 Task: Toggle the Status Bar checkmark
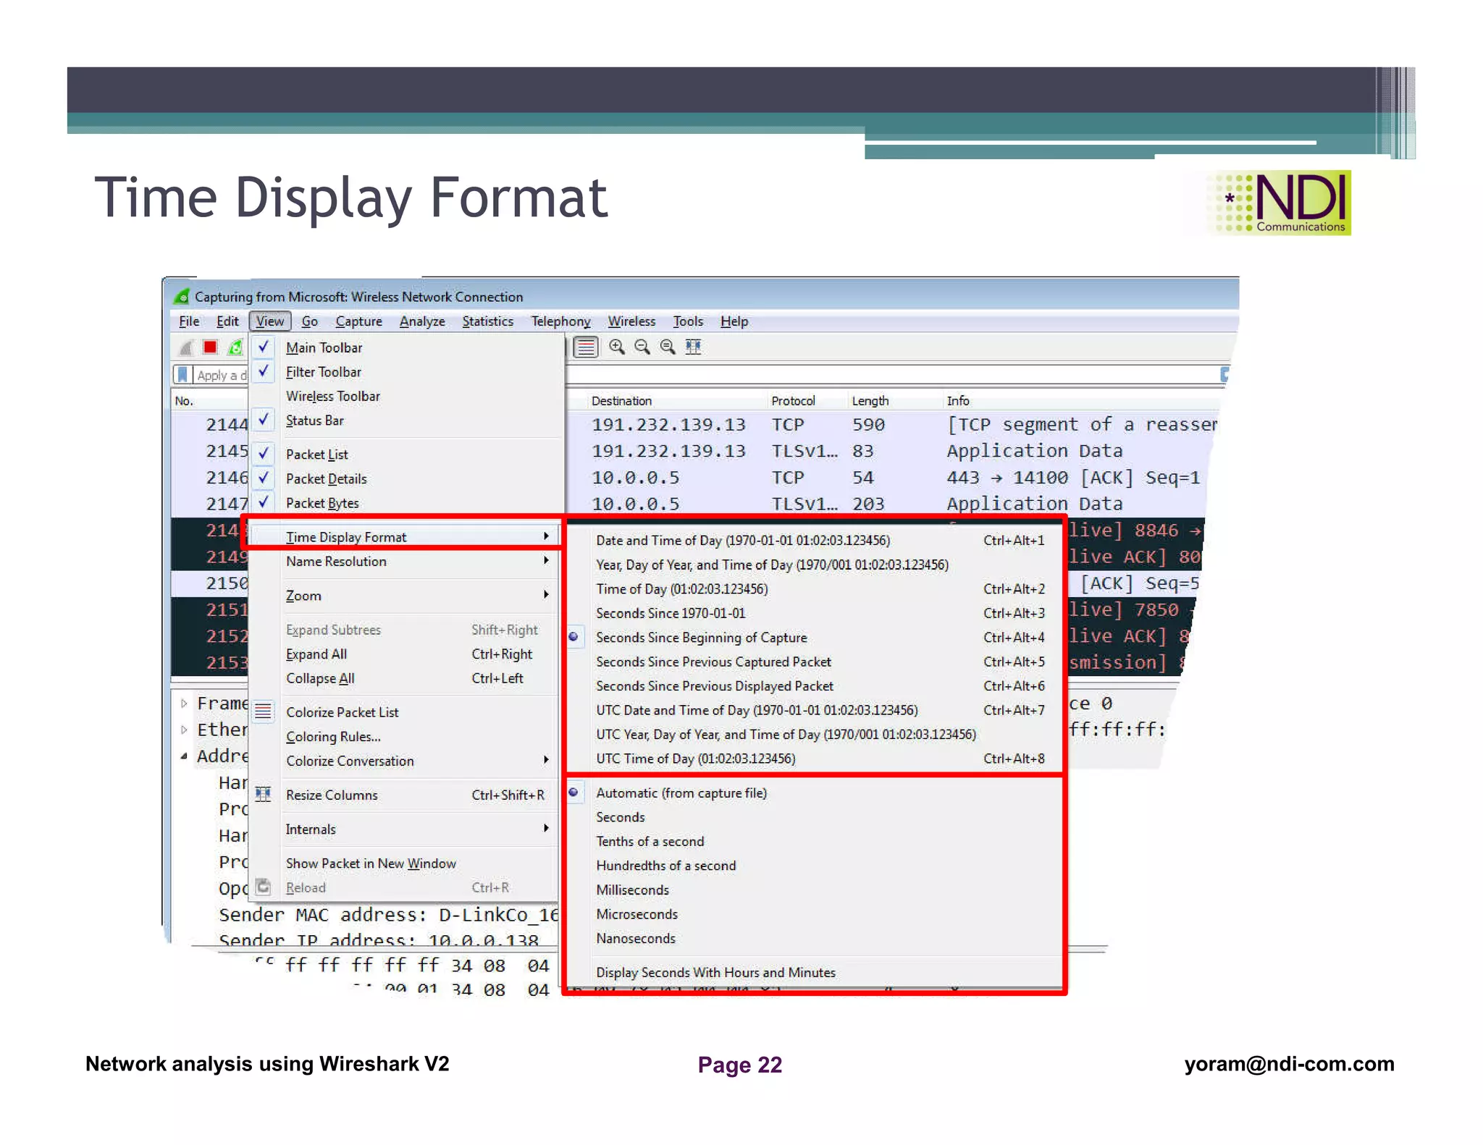264,420
